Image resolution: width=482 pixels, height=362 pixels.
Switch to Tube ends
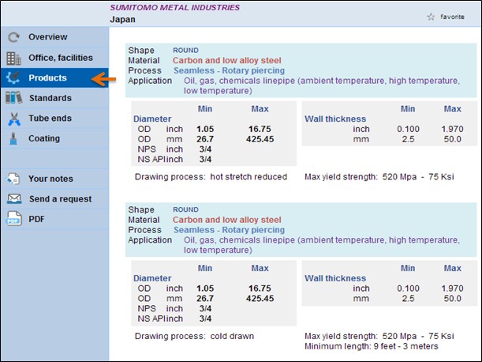pos(50,119)
